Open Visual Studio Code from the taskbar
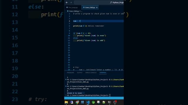The height and width of the screenshot is (105, 188). click(x=88, y=102)
